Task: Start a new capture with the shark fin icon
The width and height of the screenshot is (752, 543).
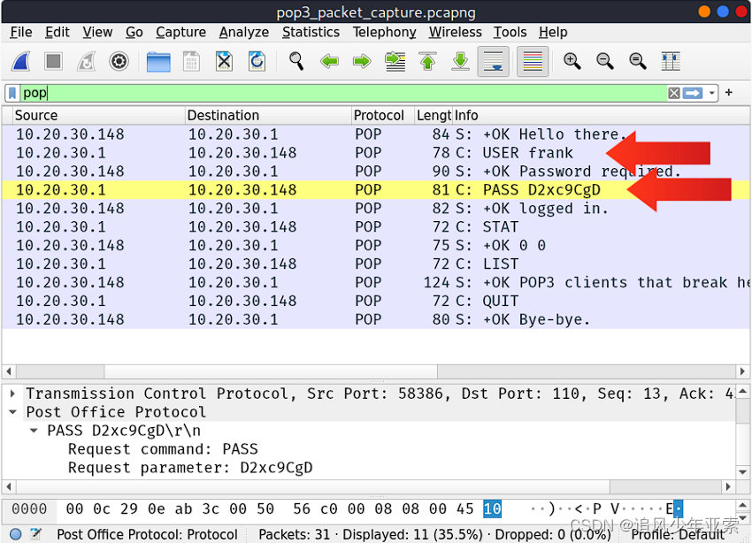Action: pyautogui.click(x=21, y=61)
